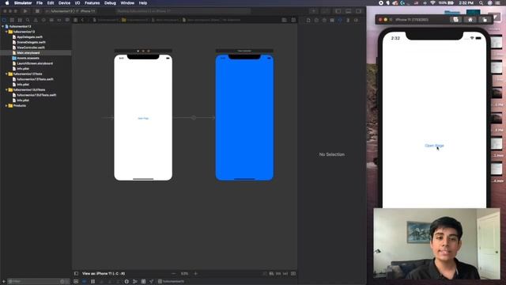Tap Open Page in the simulator

coord(434,146)
